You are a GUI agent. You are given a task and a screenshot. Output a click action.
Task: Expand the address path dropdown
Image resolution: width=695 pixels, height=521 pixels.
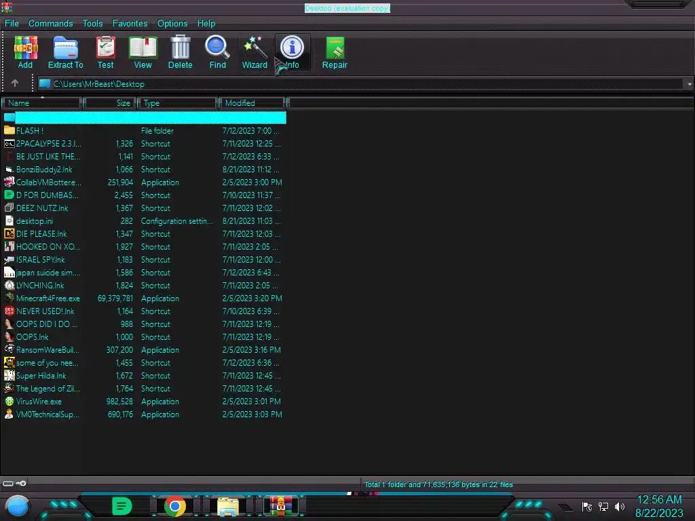pyautogui.click(x=690, y=83)
